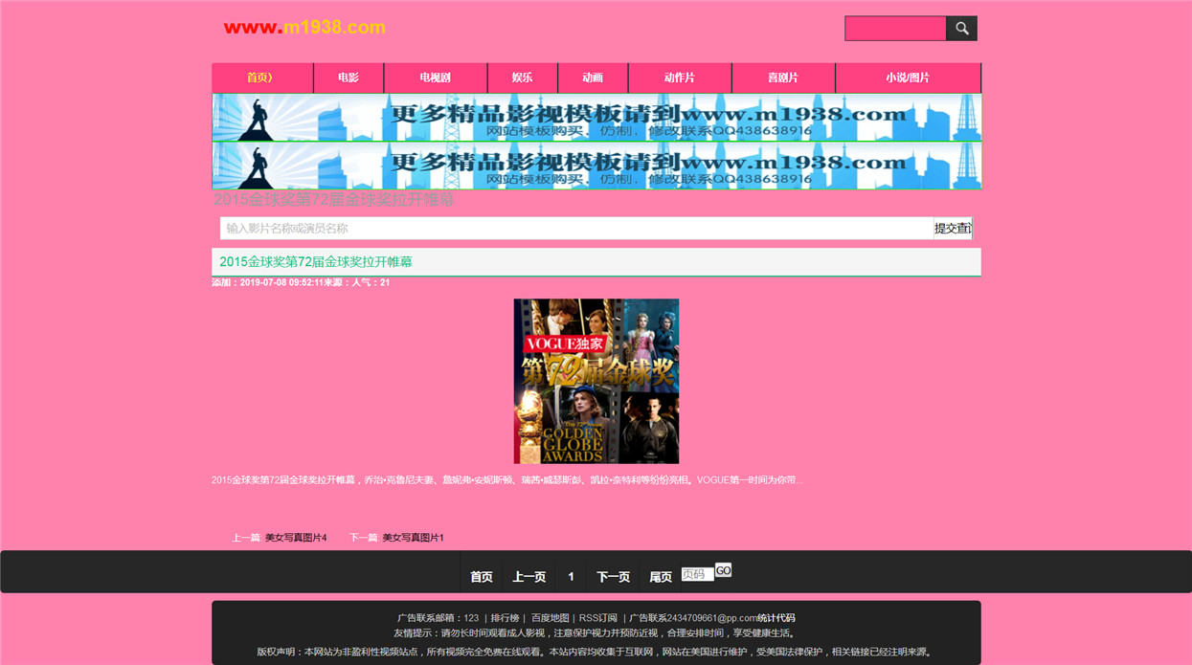Click the 版权声明 footer copyright text

click(596, 652)
